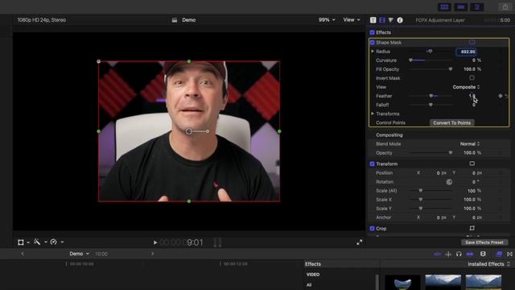Screen dimensions: 515x290
Task: Adjust the Curvature slider
Action: (431, 60)
